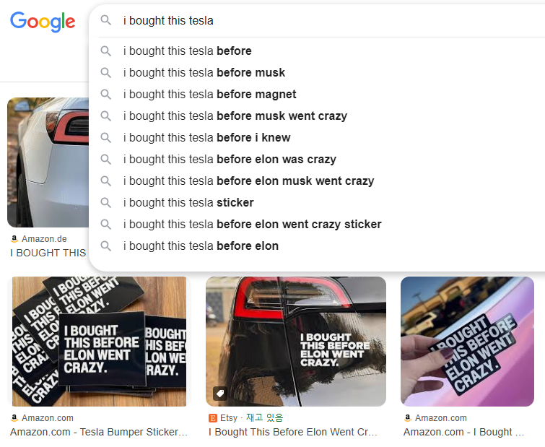
Task: Select suggestion 'before magnet'
Action: pos(318,94)
